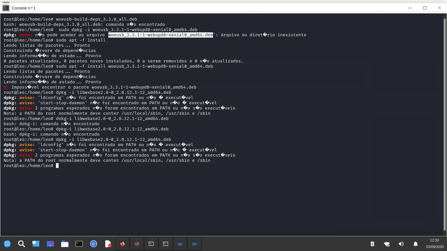Close the Console n.º 1 window

[439, 8]
